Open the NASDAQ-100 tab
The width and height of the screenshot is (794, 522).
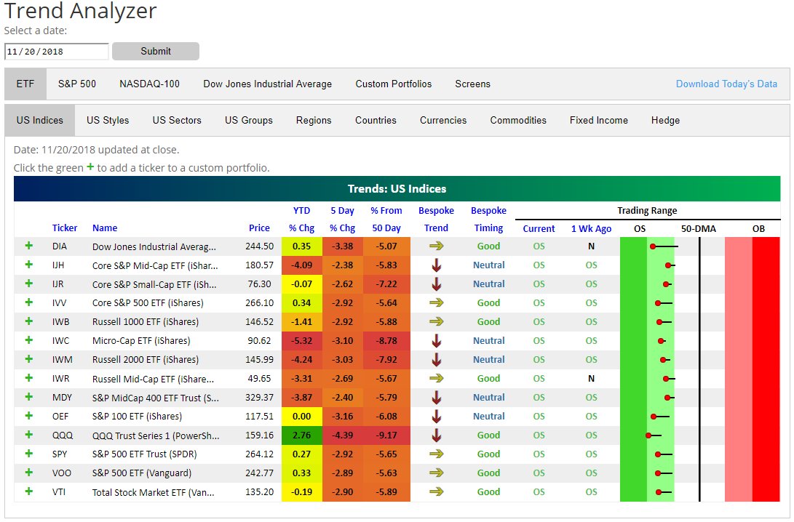[149, 84]
